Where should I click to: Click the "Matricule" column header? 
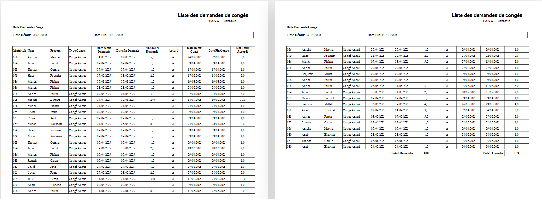[20, 51]
